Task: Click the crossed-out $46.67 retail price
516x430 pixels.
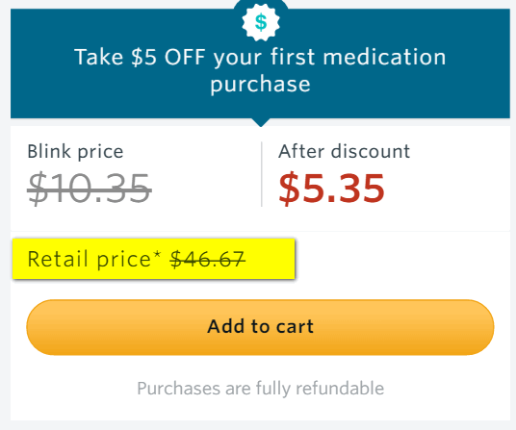Action: (x=208, y=259)
